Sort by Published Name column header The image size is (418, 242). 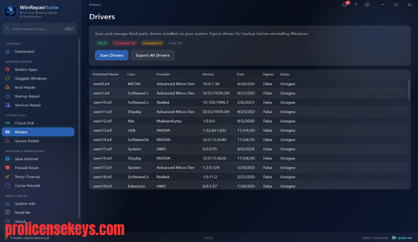[105, 74]
